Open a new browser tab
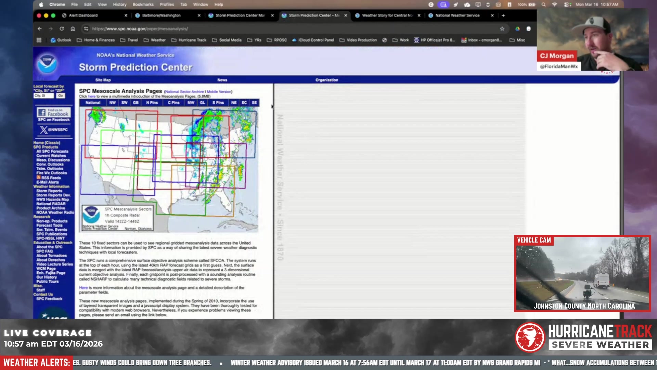The height and width of the screenshot is (370, 657). [503, 15]
